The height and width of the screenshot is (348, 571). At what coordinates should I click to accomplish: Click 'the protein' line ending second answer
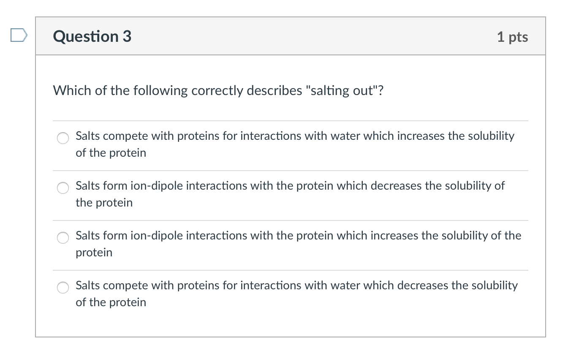tap(104, 203)
